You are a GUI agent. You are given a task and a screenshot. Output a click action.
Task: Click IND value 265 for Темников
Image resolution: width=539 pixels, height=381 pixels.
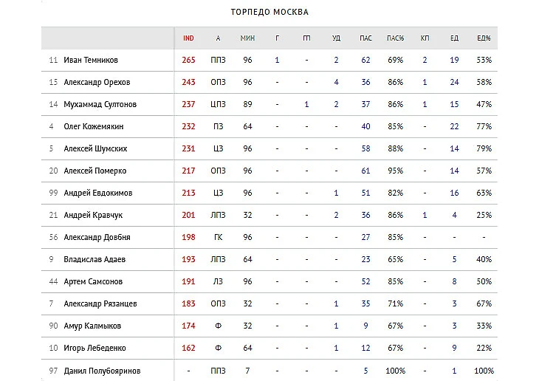pyautogui.click(x=188, y=61)
